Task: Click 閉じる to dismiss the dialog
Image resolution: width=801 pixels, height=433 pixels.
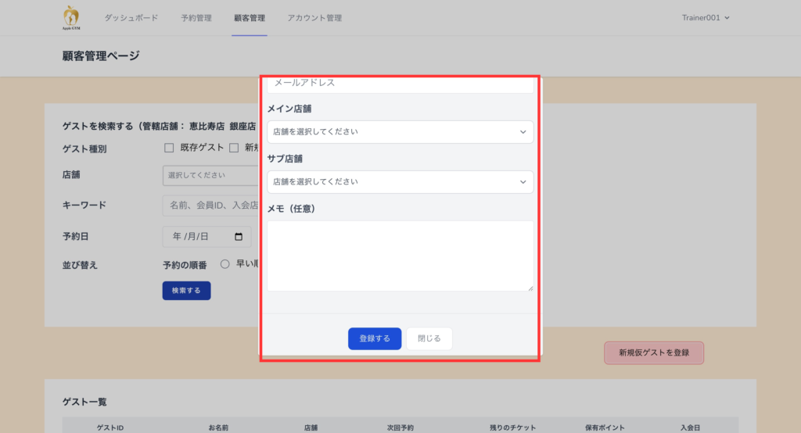Action: coord(429,338)
